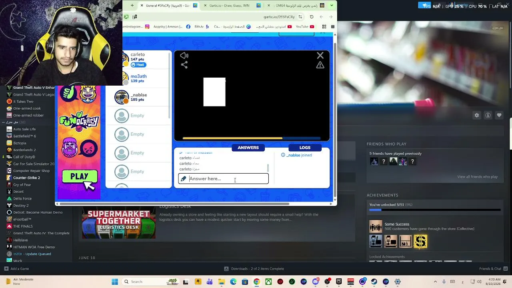Screen dimensions: 512x288
Task: Open the Xbox app from the taskbar
Action: point(268,282)
